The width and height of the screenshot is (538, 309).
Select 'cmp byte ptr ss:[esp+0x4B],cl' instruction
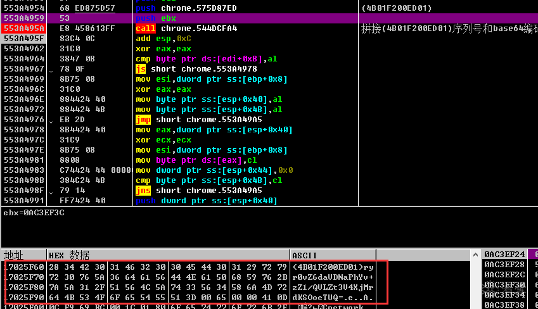pos(209,180)
